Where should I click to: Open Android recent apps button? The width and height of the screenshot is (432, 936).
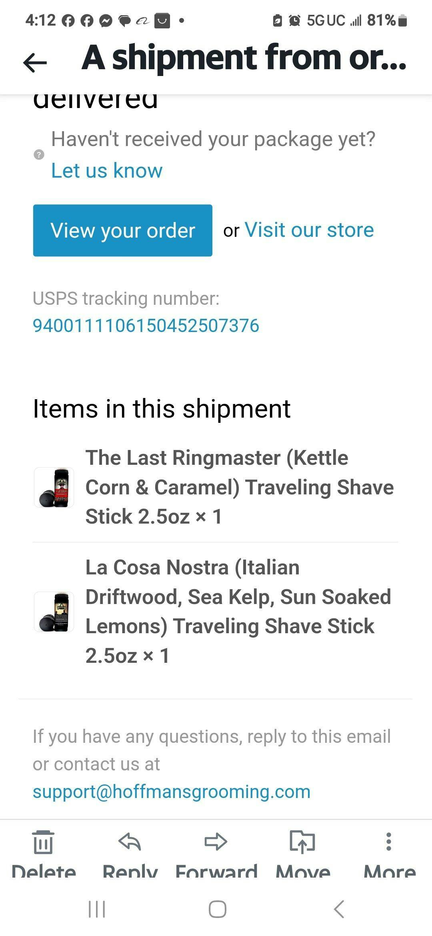(x=96, y=909)
